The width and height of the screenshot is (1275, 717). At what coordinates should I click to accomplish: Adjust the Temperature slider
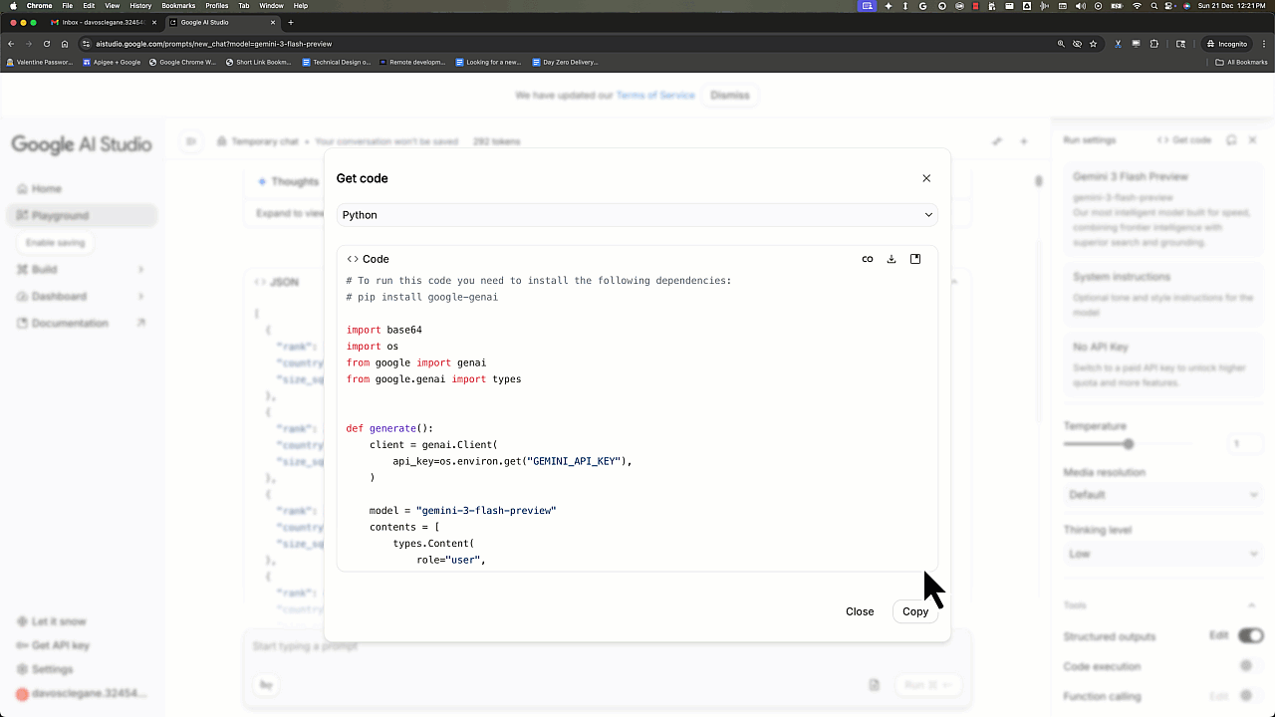(1128, 444)
